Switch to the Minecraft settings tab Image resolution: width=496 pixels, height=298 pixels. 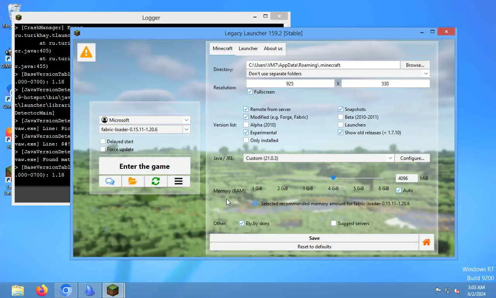(x=222, y=49)
